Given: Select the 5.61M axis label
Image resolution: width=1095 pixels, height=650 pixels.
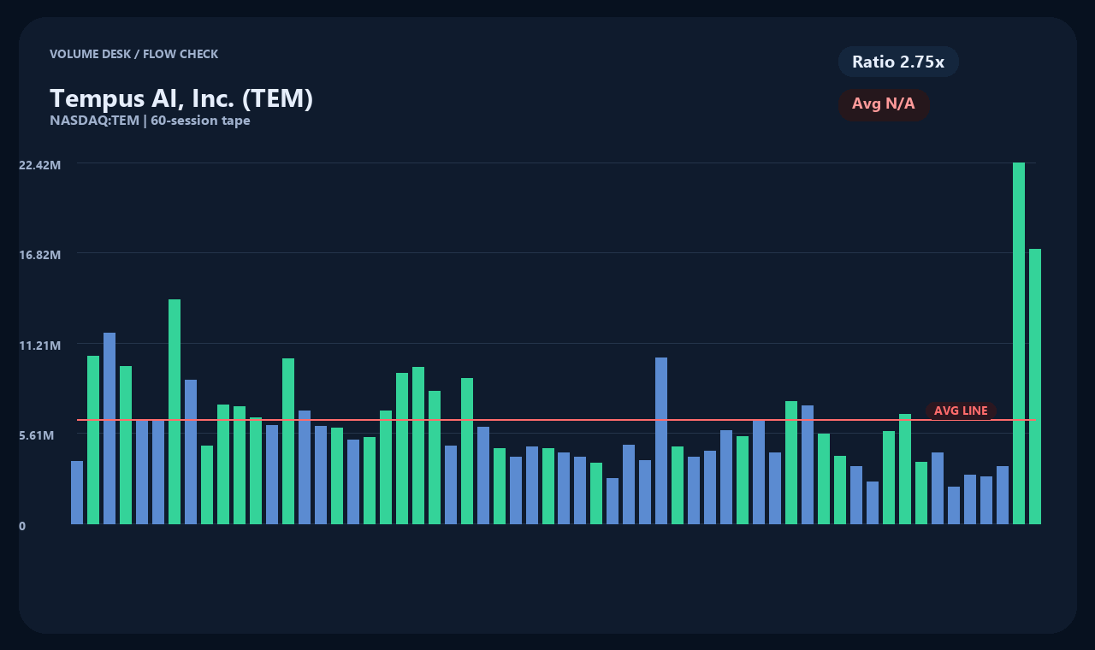Looking at the screenshot, I should (37, 435).
